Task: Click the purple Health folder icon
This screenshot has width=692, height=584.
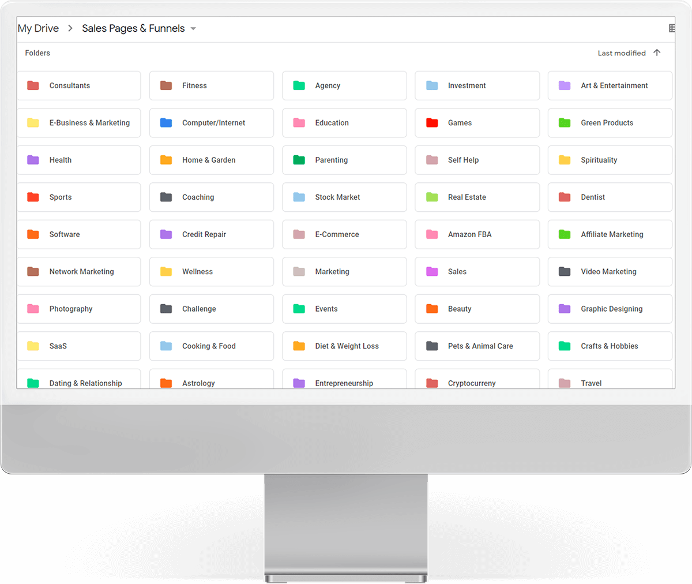Action: point(33,160)
